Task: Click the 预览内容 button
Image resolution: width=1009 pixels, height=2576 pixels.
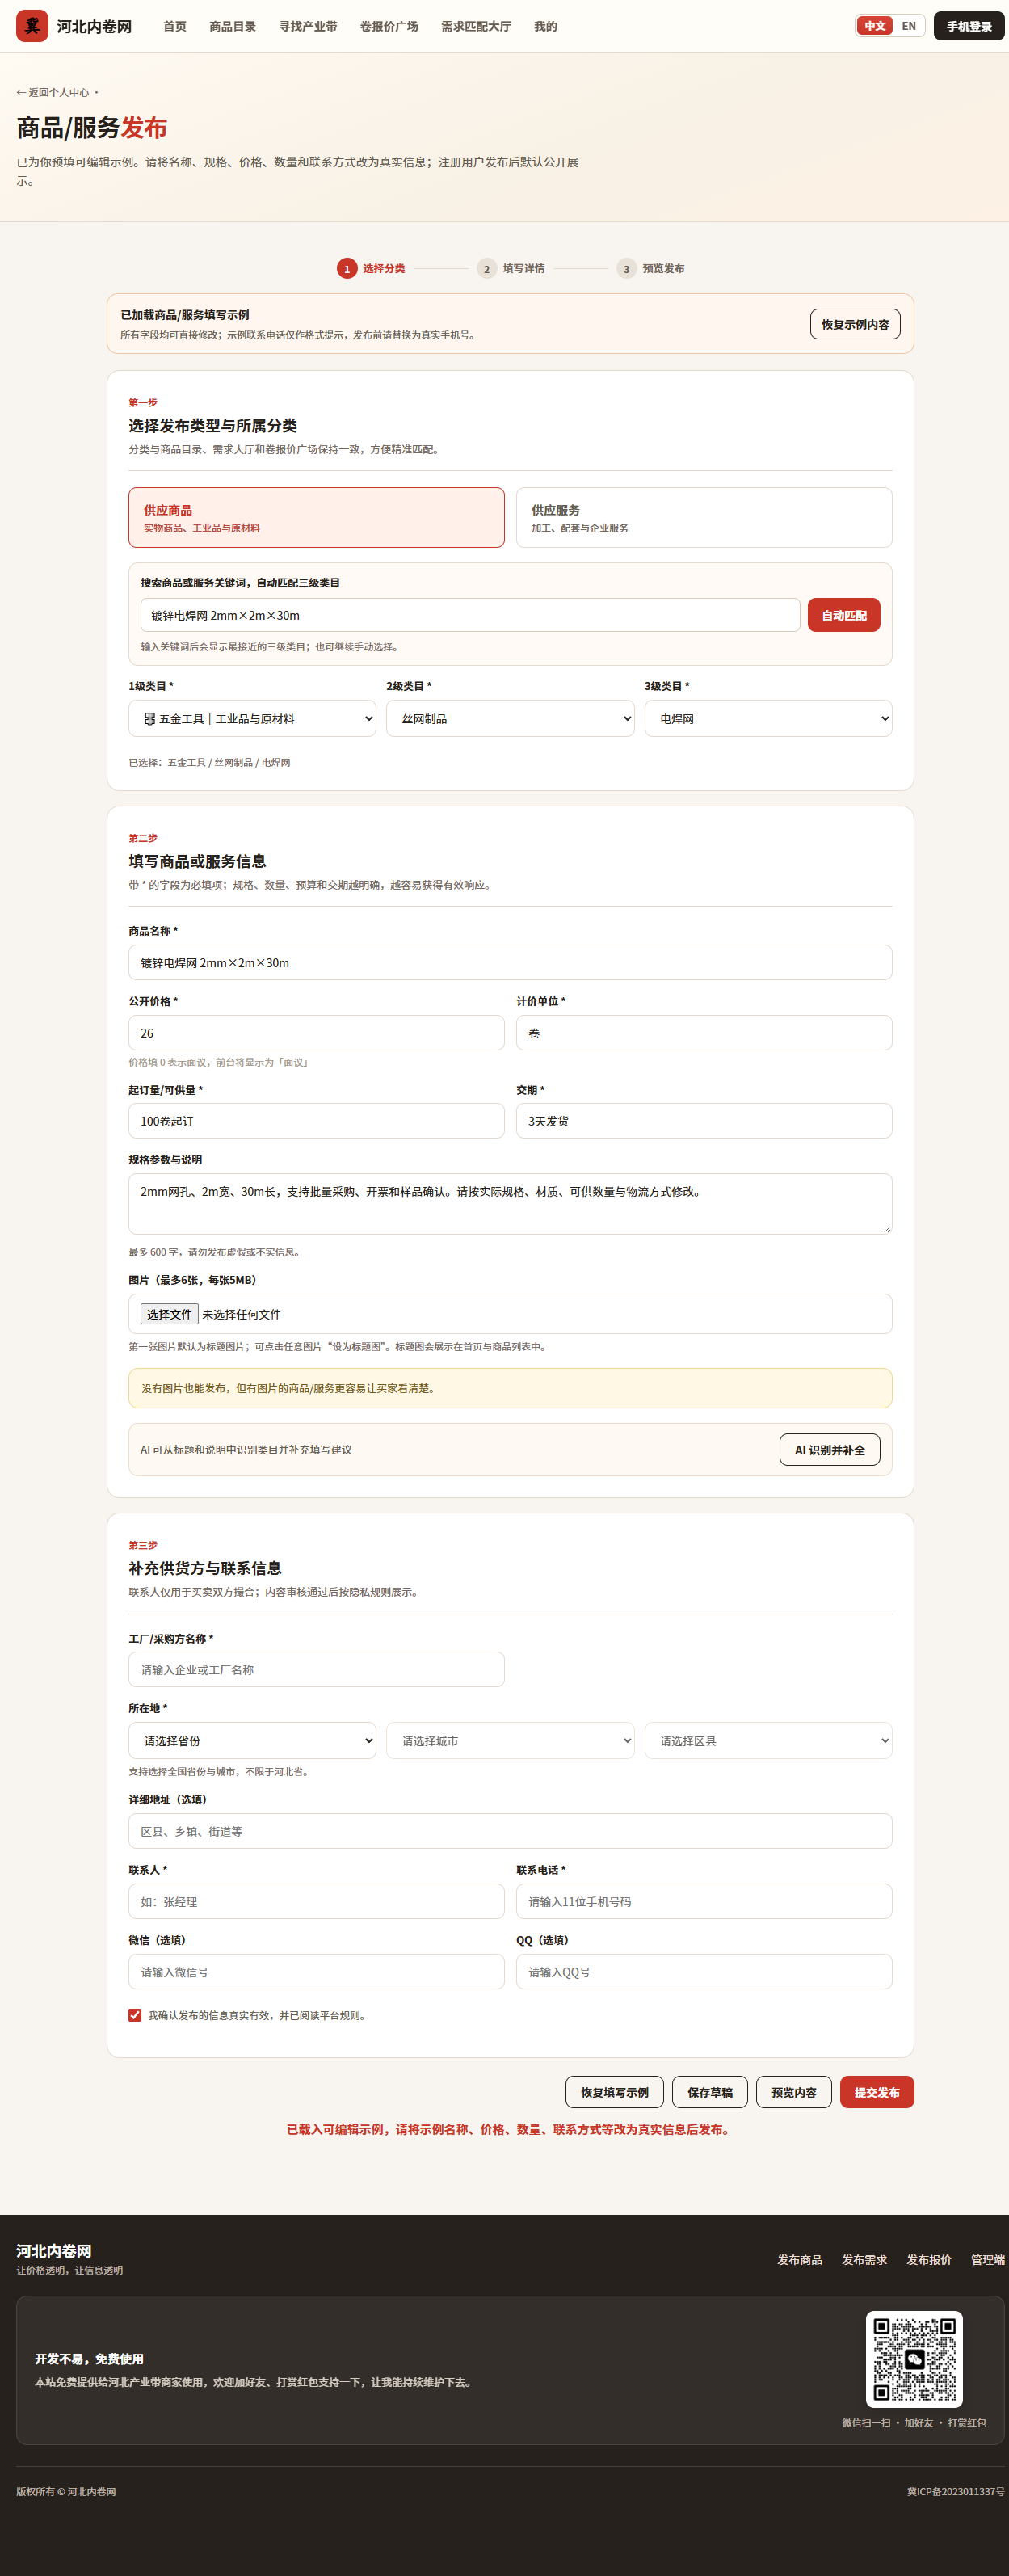Action: pyautogui.click(x=794, y=2092)
